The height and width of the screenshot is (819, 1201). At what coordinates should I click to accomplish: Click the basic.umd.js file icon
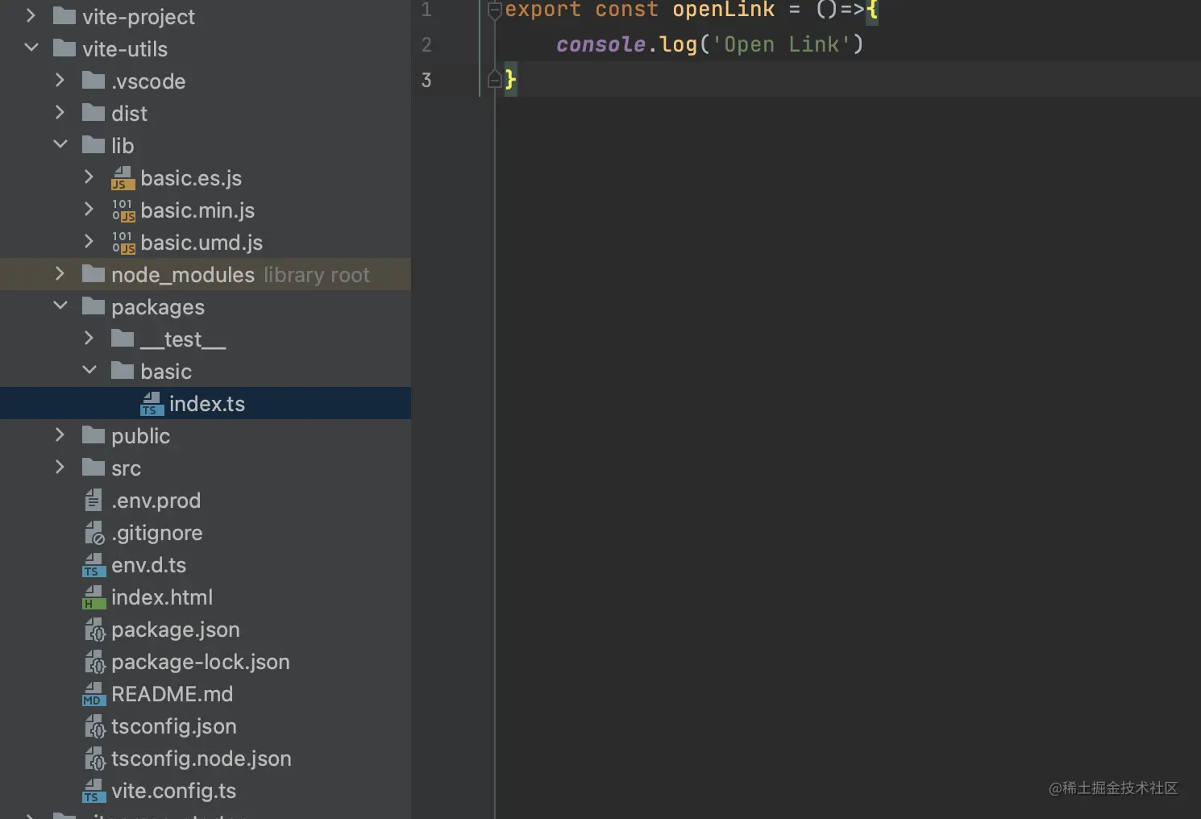123,243
